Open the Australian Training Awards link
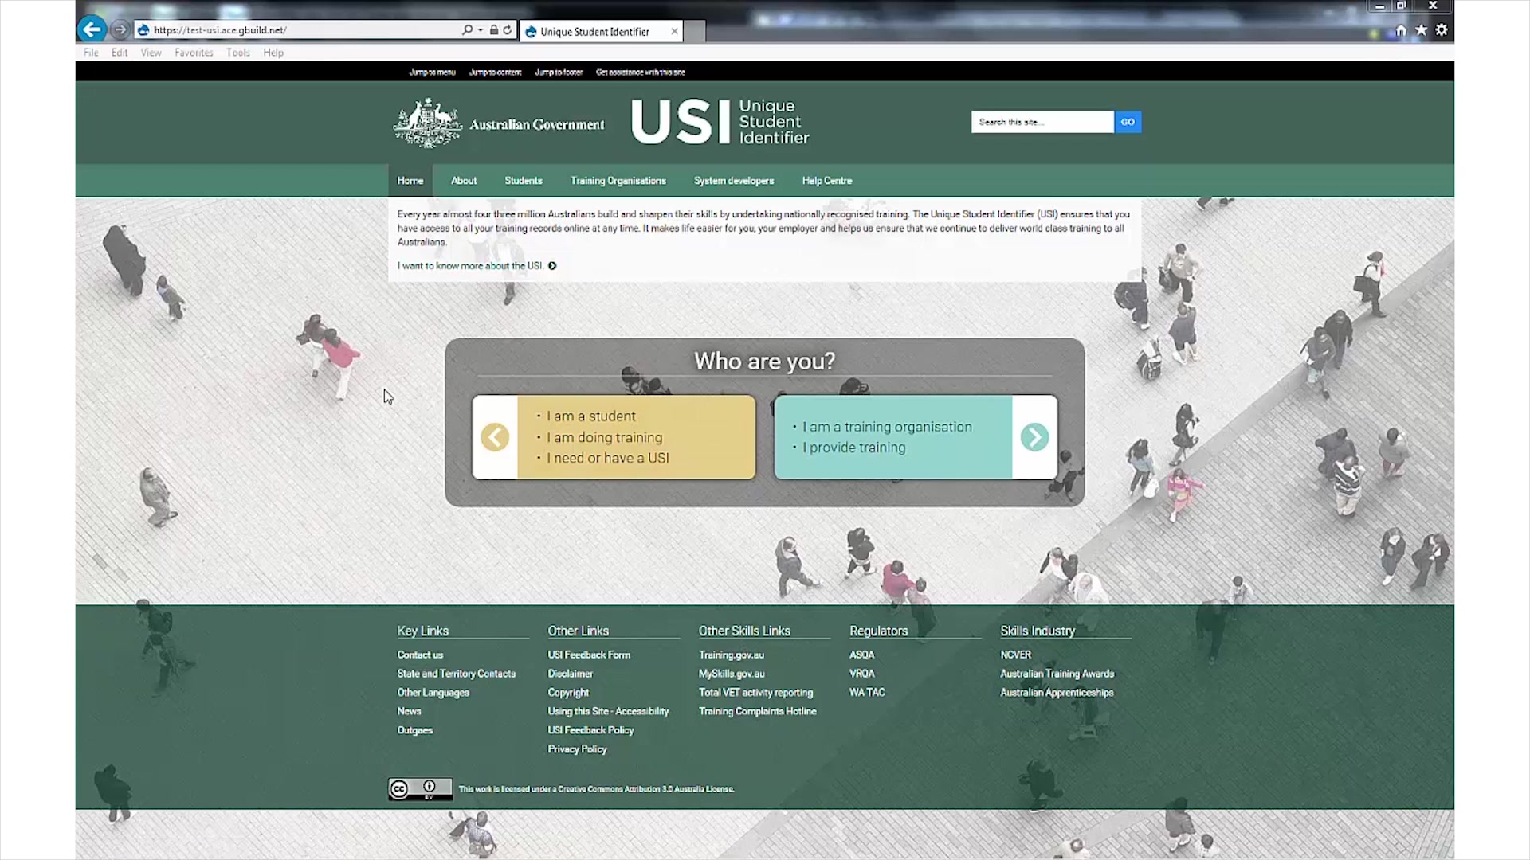Screen dimensions: 1530x860 coord(1057,674)
